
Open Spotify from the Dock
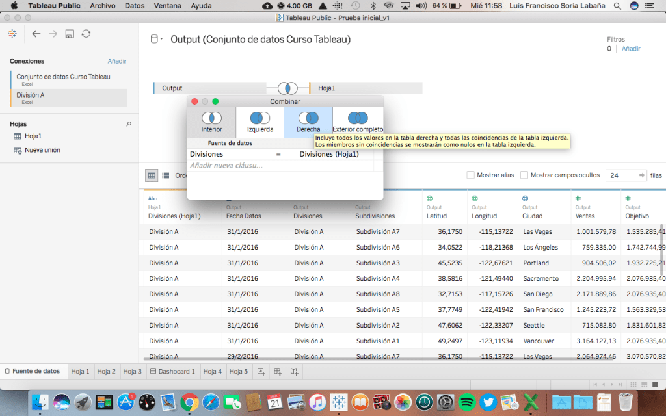pos(467,402)
